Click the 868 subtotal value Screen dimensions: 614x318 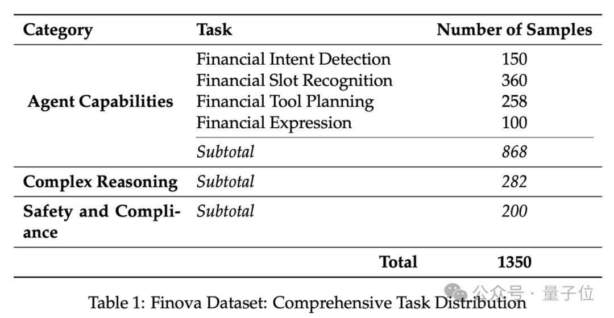coord(514,152)
